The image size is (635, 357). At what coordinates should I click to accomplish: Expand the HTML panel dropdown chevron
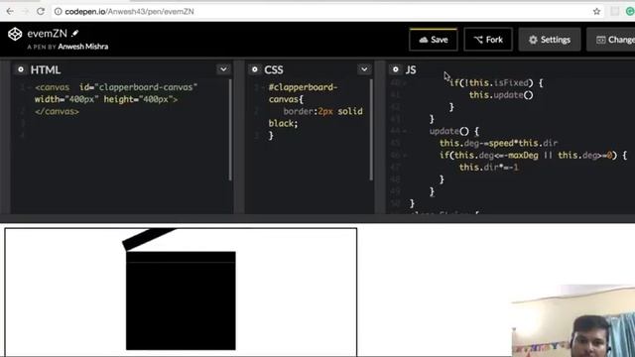(x=223, y=69)
